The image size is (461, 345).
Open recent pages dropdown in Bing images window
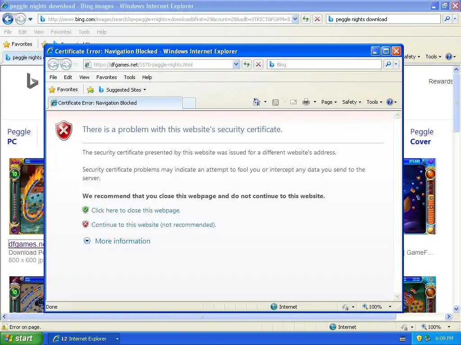(x=30, y=19)
